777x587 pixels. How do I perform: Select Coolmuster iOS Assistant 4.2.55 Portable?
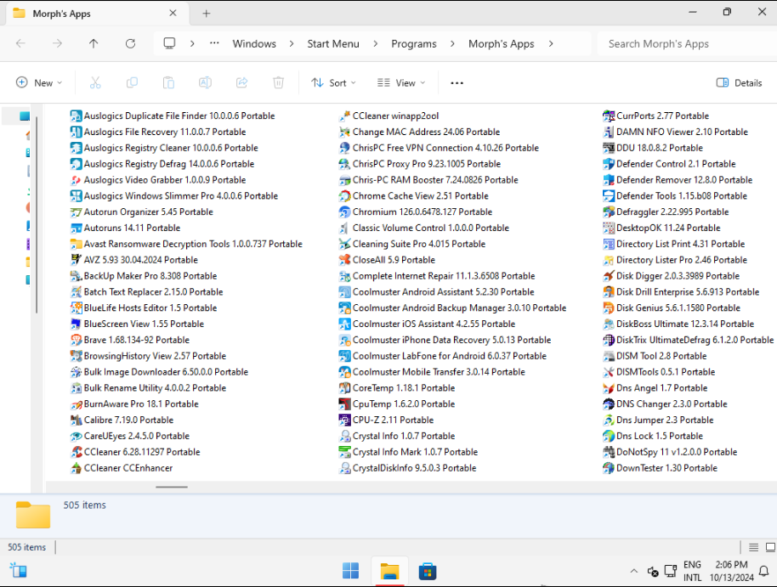point(427,324)
